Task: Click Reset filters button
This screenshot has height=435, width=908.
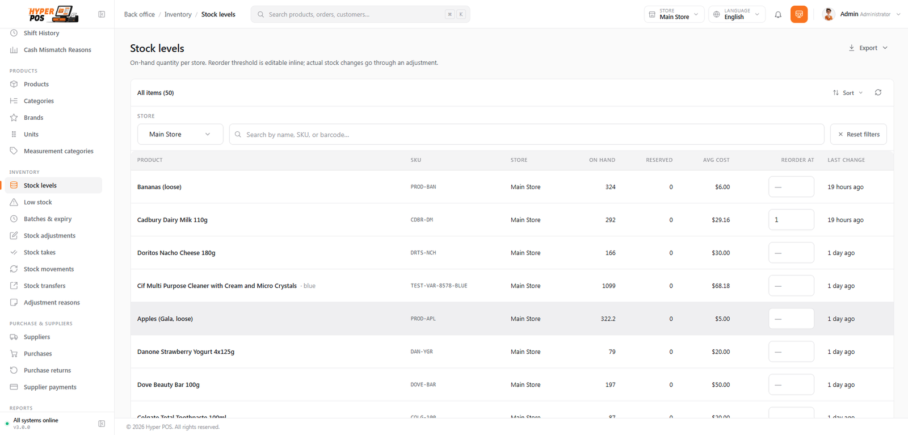Action: pos(859,135)
